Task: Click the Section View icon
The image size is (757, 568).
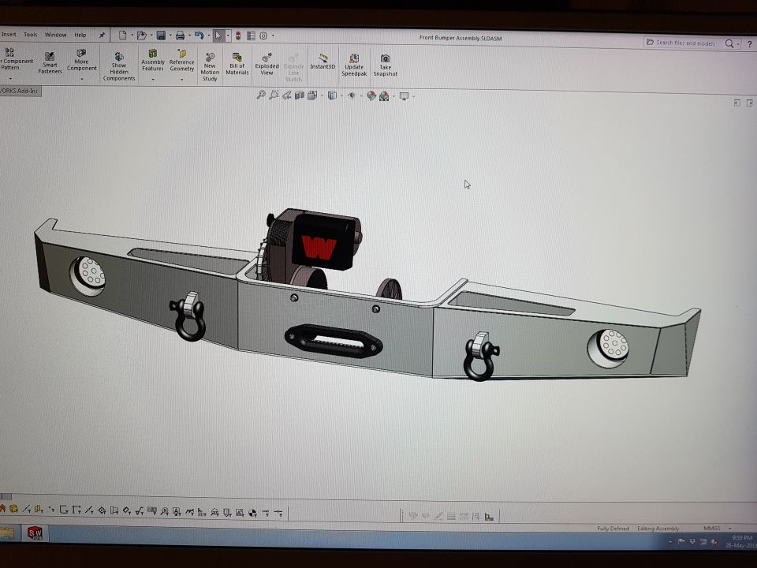Action: [x=300, y=95]
